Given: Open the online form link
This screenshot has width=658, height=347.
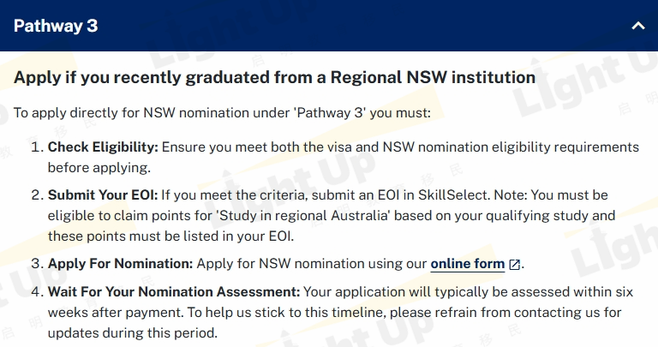Looking at the screenshot, I should (467, 264).
